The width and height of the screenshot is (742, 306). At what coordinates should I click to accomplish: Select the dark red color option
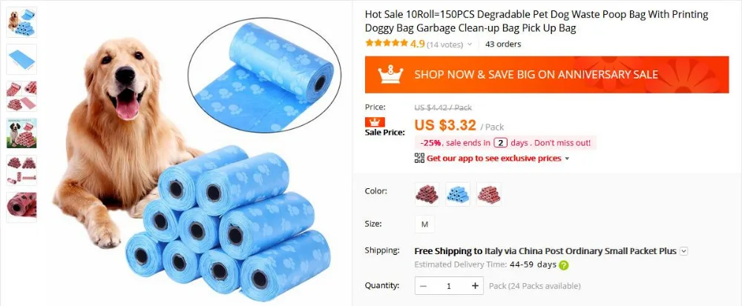(x=427, y=194)
